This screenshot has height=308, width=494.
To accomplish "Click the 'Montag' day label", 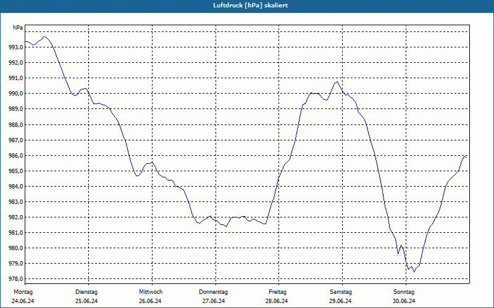I will coord(23,292).
